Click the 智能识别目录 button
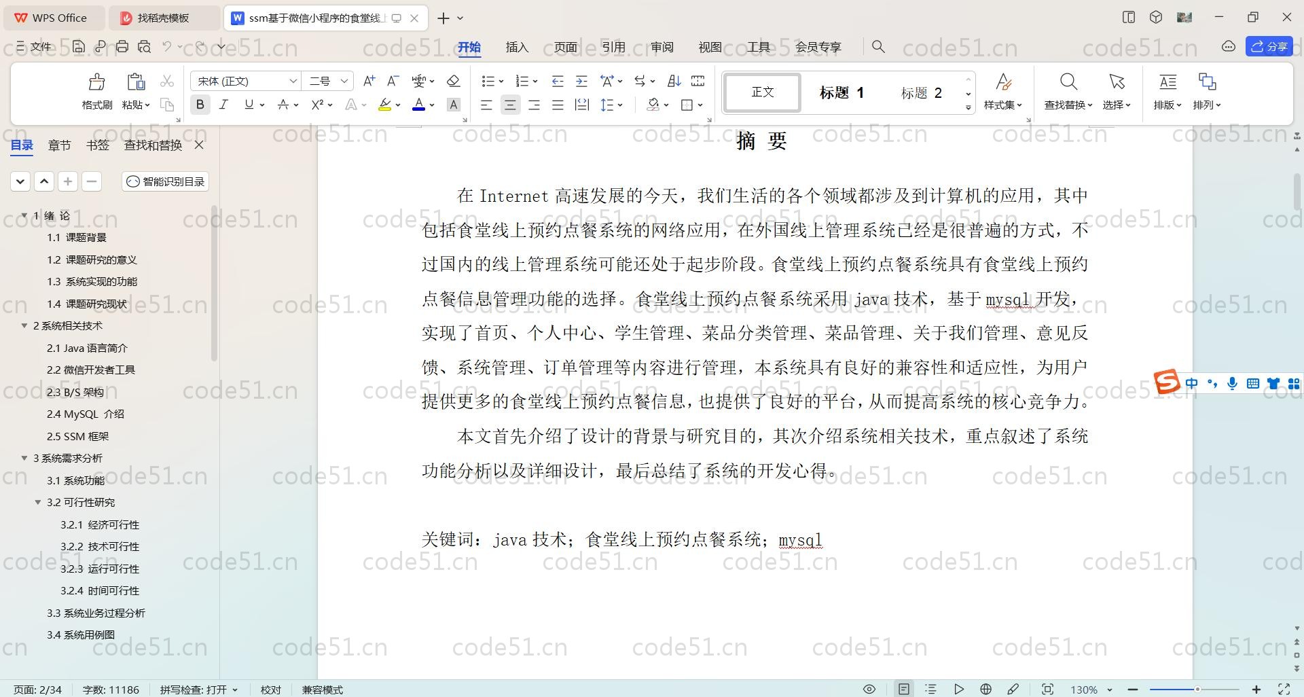The image size is (1304, 697). [166, 181]
